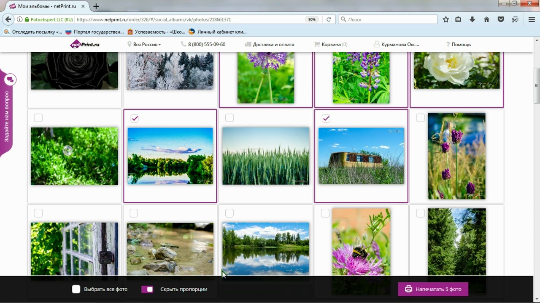Viewport: 540px width, 303px height.
Task: Check the green bubble photo checkbox
Action: [x=38, y=118]
